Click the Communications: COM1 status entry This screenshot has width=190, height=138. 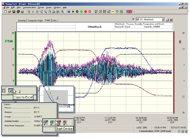tap(155, 131)
